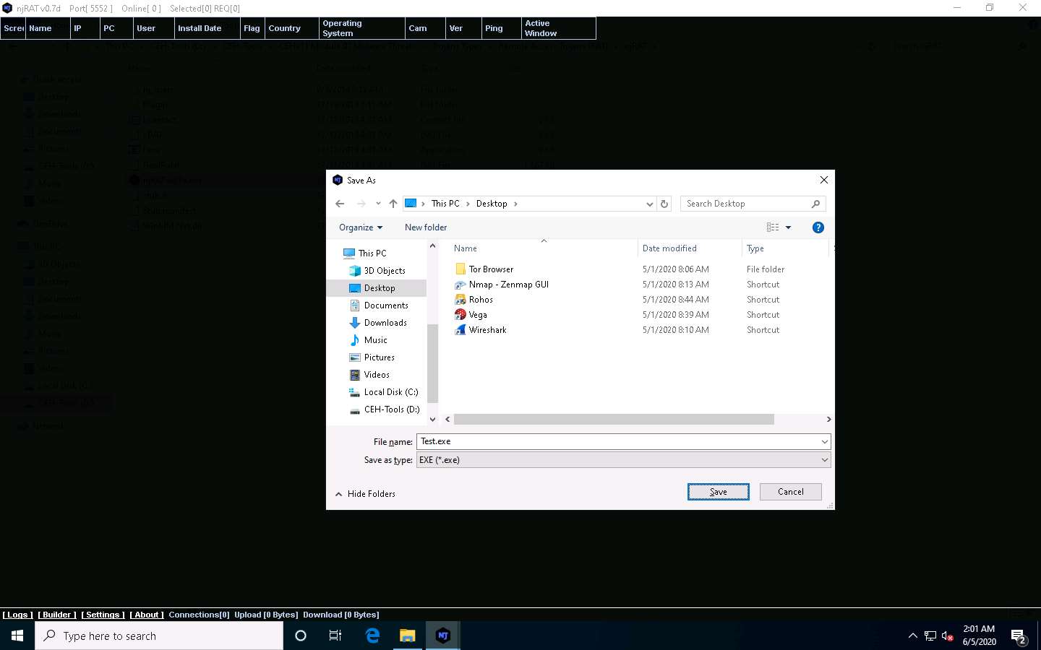
Task: Open the Organize dropdown menu
Action: (361, 227)
